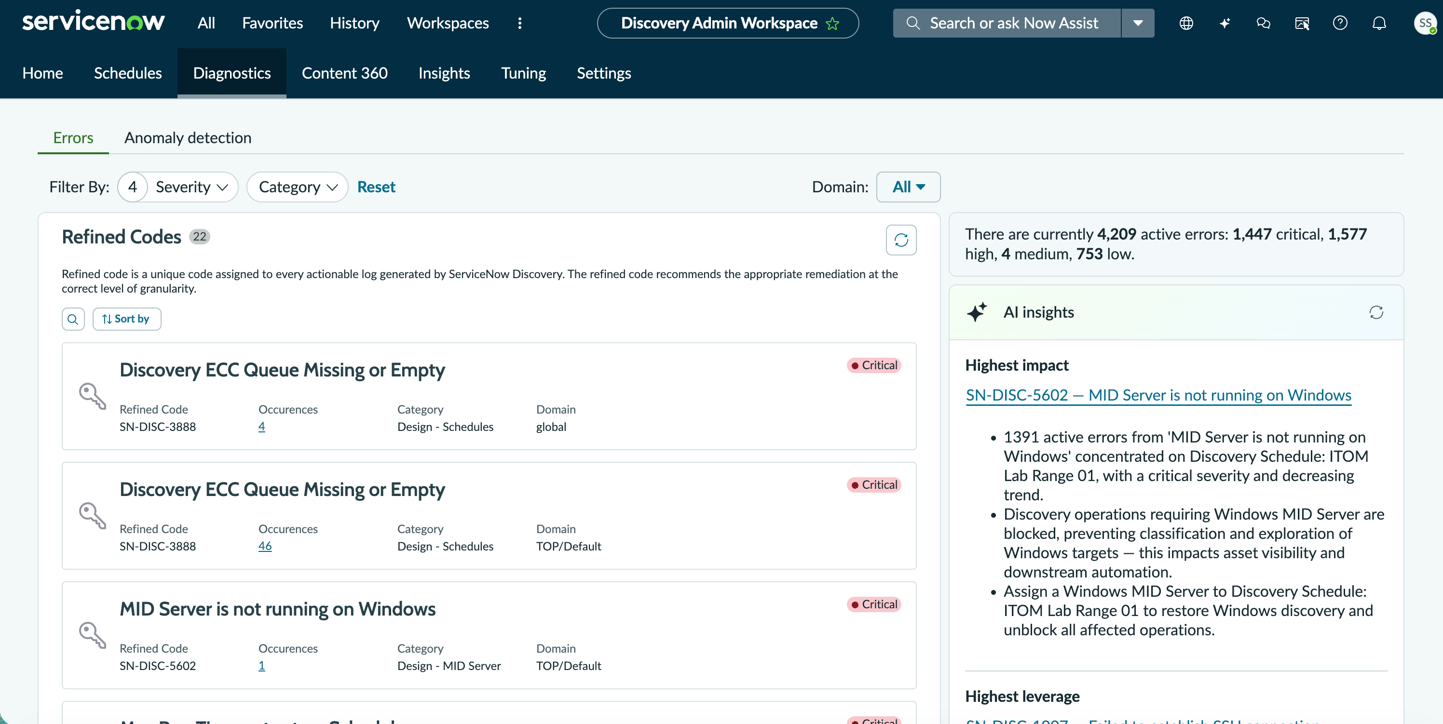Click the AI insights sparkle icon
The height and width of the screenshot is (724, 1443).
pos(977,312)
